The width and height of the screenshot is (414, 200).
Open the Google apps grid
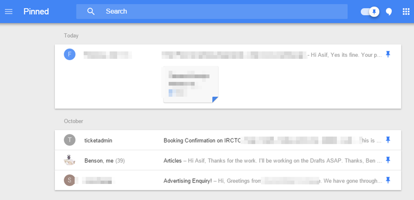406,11
